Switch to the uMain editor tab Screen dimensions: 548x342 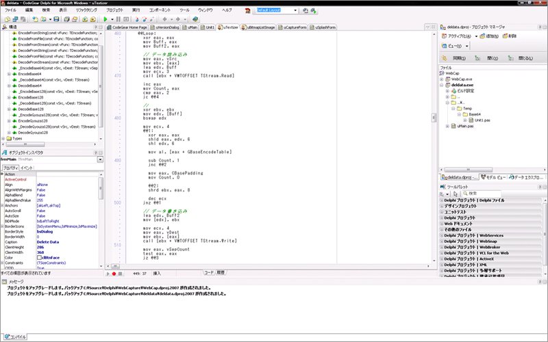click(x=190, y=27)
